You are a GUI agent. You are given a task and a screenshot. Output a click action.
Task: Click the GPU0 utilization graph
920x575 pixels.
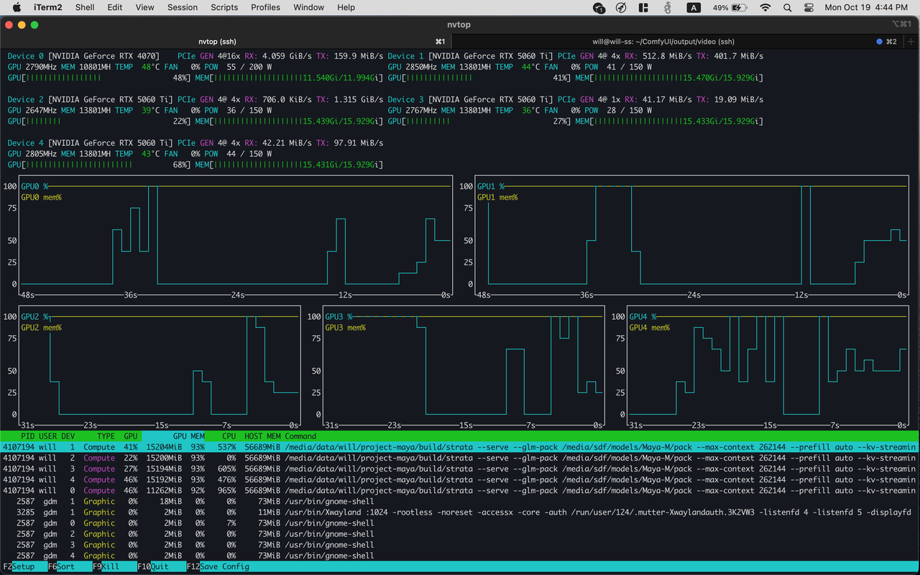236,236
